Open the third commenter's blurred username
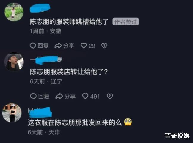Image resolution: width=193 pixels, height=143 pixels. [x=40, y=112]
